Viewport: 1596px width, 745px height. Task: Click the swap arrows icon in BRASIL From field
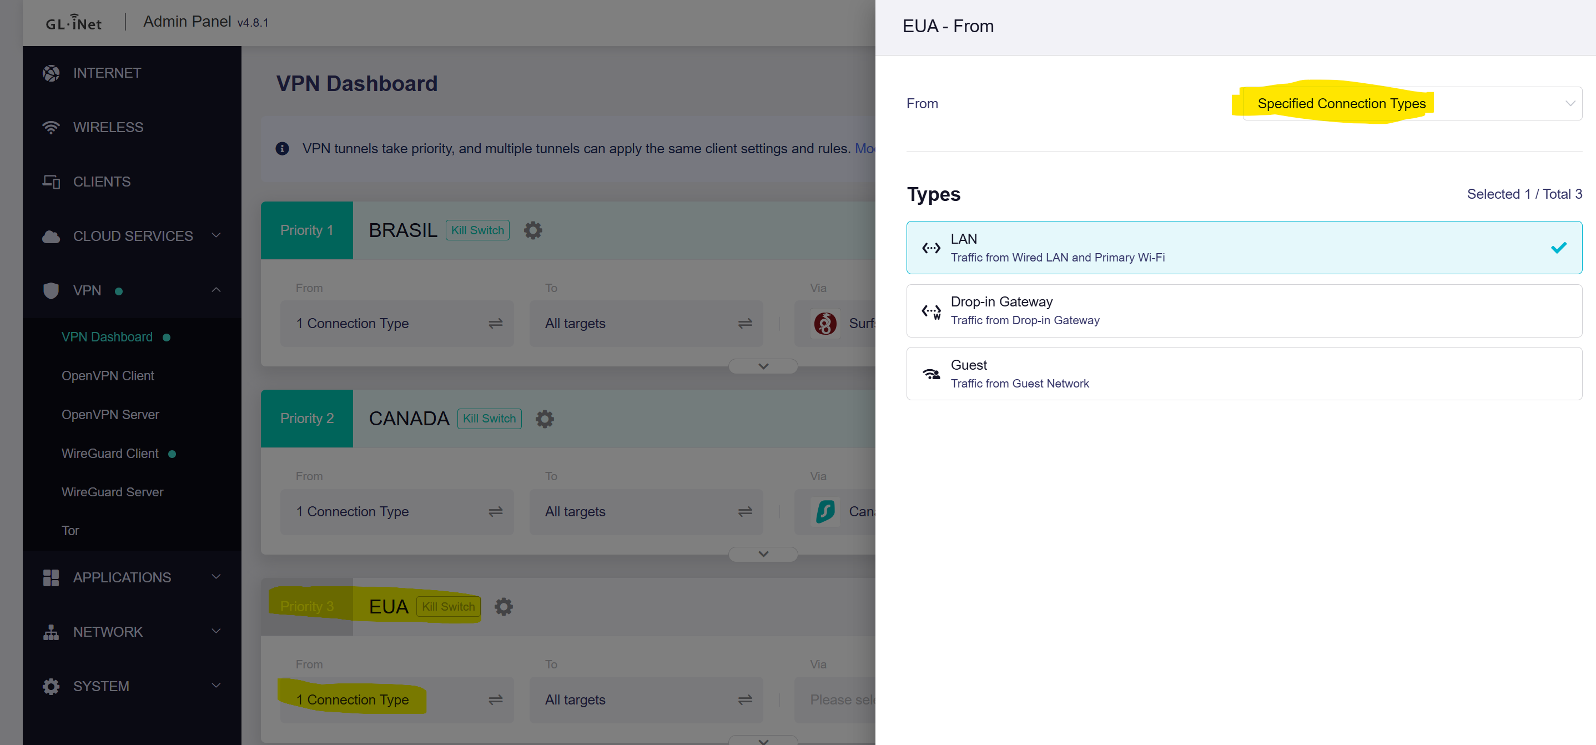point(495,324)
